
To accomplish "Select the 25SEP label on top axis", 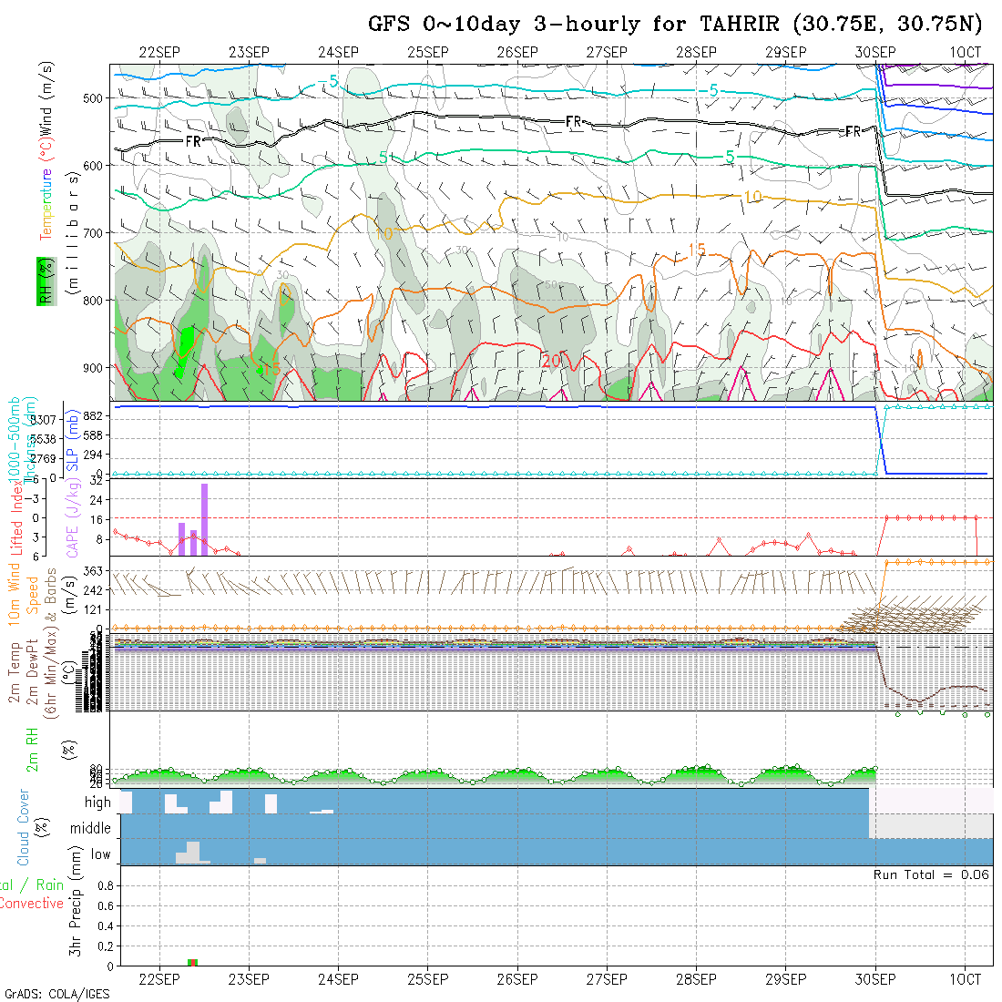I will 428,52.
